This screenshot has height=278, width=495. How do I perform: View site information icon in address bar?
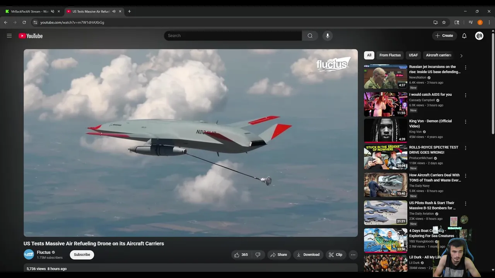pyautogui.click(x=35, y=22)
